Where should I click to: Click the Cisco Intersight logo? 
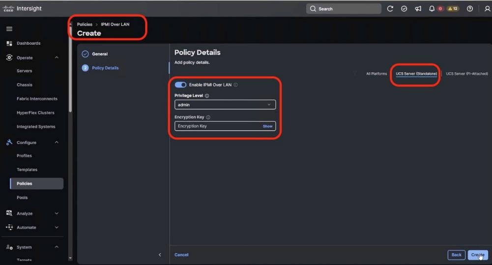point(22,8)
